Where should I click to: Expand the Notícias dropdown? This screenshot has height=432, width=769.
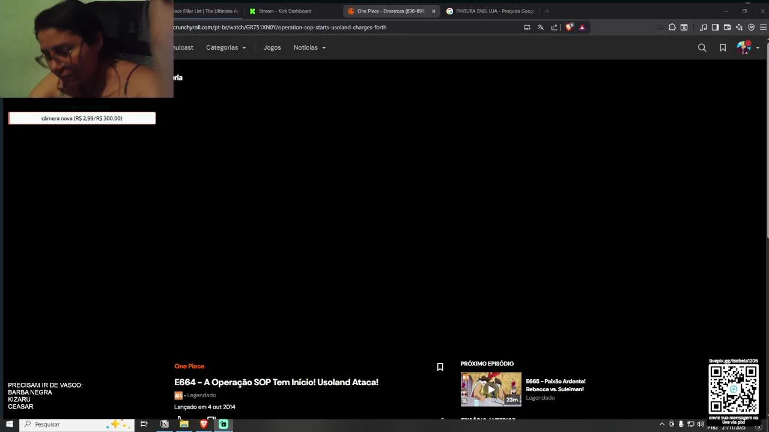coord(309,47)
